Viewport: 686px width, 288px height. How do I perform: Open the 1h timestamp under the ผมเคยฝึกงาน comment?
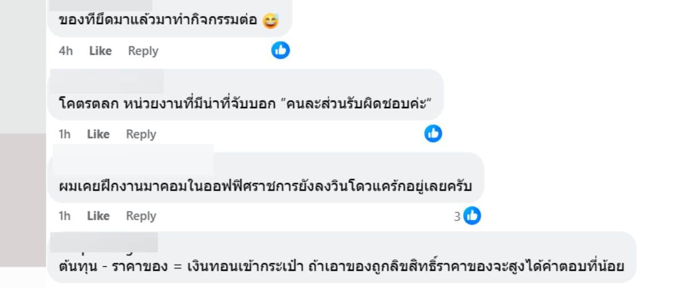[x=65, y=216]
